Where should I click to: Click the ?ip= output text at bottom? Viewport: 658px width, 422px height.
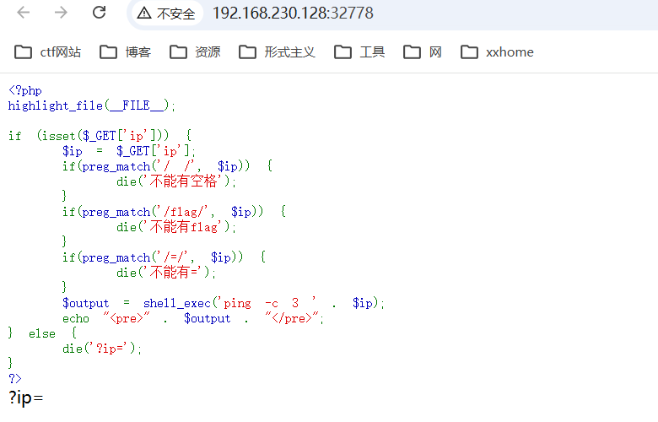tap(25, 398)
